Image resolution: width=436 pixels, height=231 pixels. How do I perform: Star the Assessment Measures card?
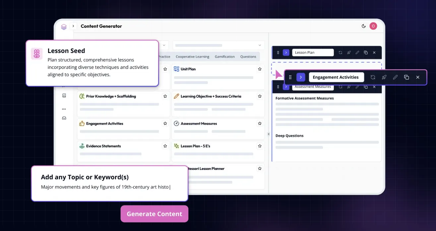coord(260,124)
